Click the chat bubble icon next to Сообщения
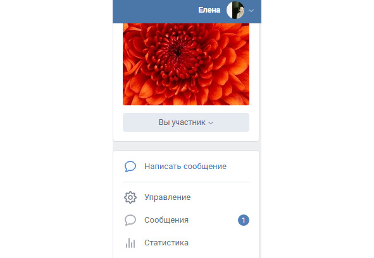 click(x=130, y=220)
